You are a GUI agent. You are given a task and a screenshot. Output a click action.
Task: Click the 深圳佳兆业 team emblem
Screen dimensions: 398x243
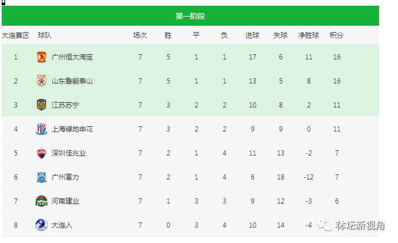point(41,153)
